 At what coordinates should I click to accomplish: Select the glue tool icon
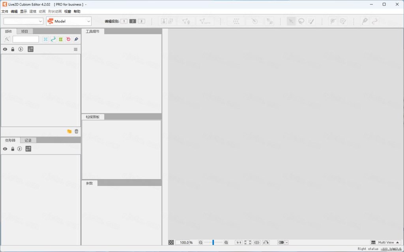click(333, 21)
